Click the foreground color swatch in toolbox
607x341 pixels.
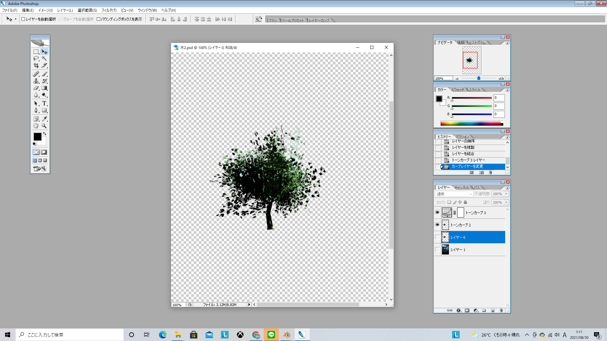(37, 137)
